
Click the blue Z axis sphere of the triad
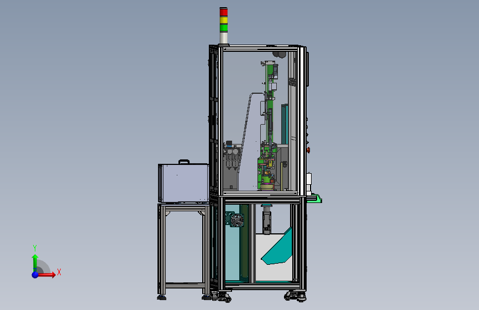tap(35, 275)
